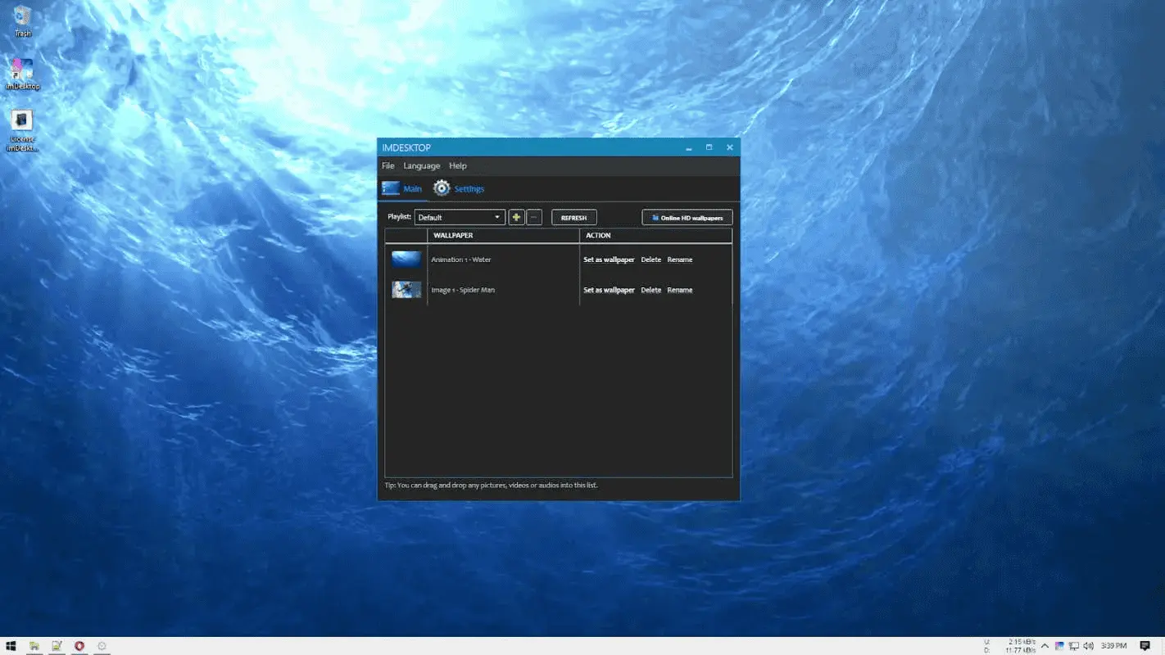Image resolution: width=1165 pixels, height=655 pixels.
Task: Select the 'Animation 1 - Water' name text
Action: 461,260
